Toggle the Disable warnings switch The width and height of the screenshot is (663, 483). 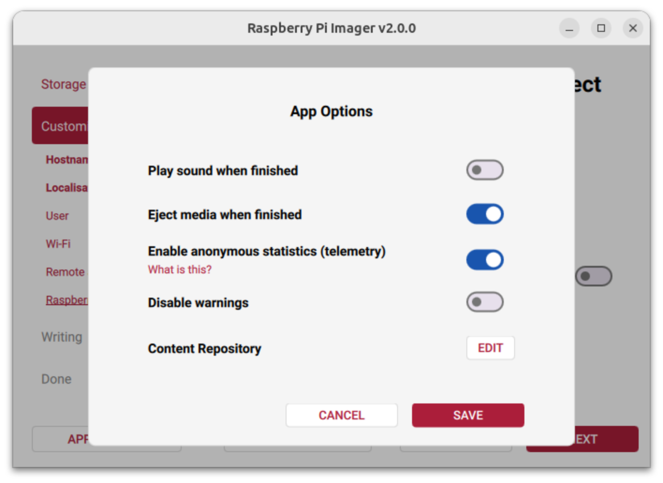pyautogui.click(x=485, y=302)
